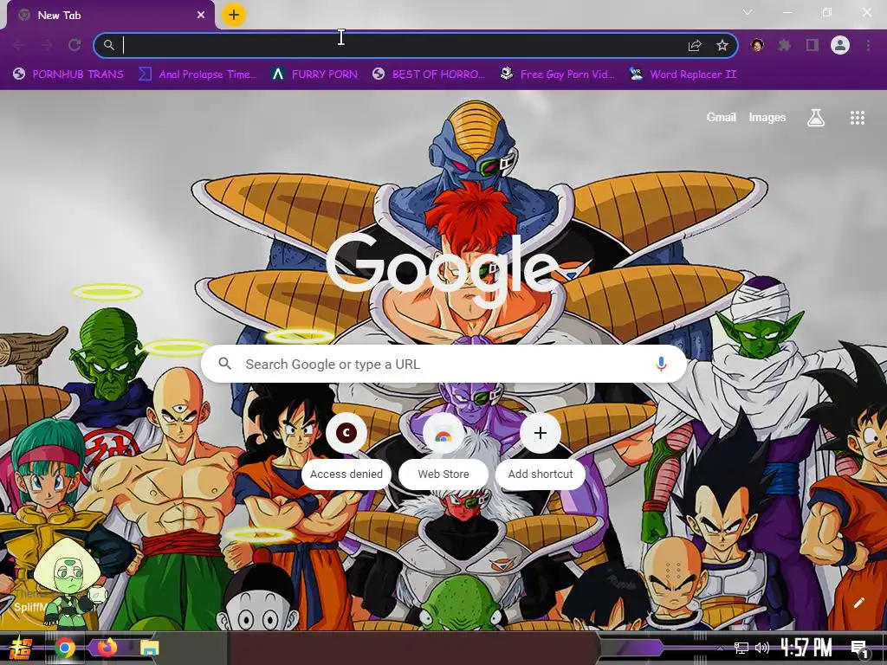Open the Extensions puzzle piece menu

[784, 45]
